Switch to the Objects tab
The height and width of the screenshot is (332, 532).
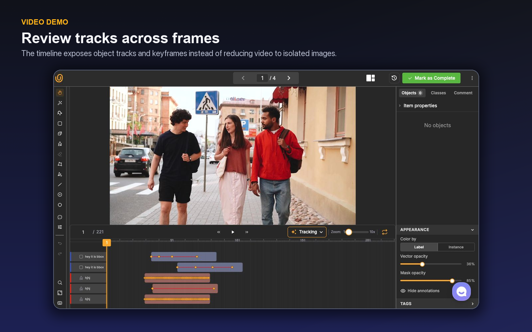click(x=412, y=93)
